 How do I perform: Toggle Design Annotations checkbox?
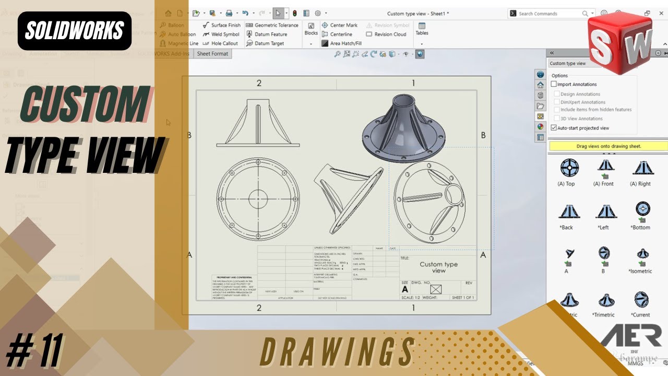[x=557, y=94]
